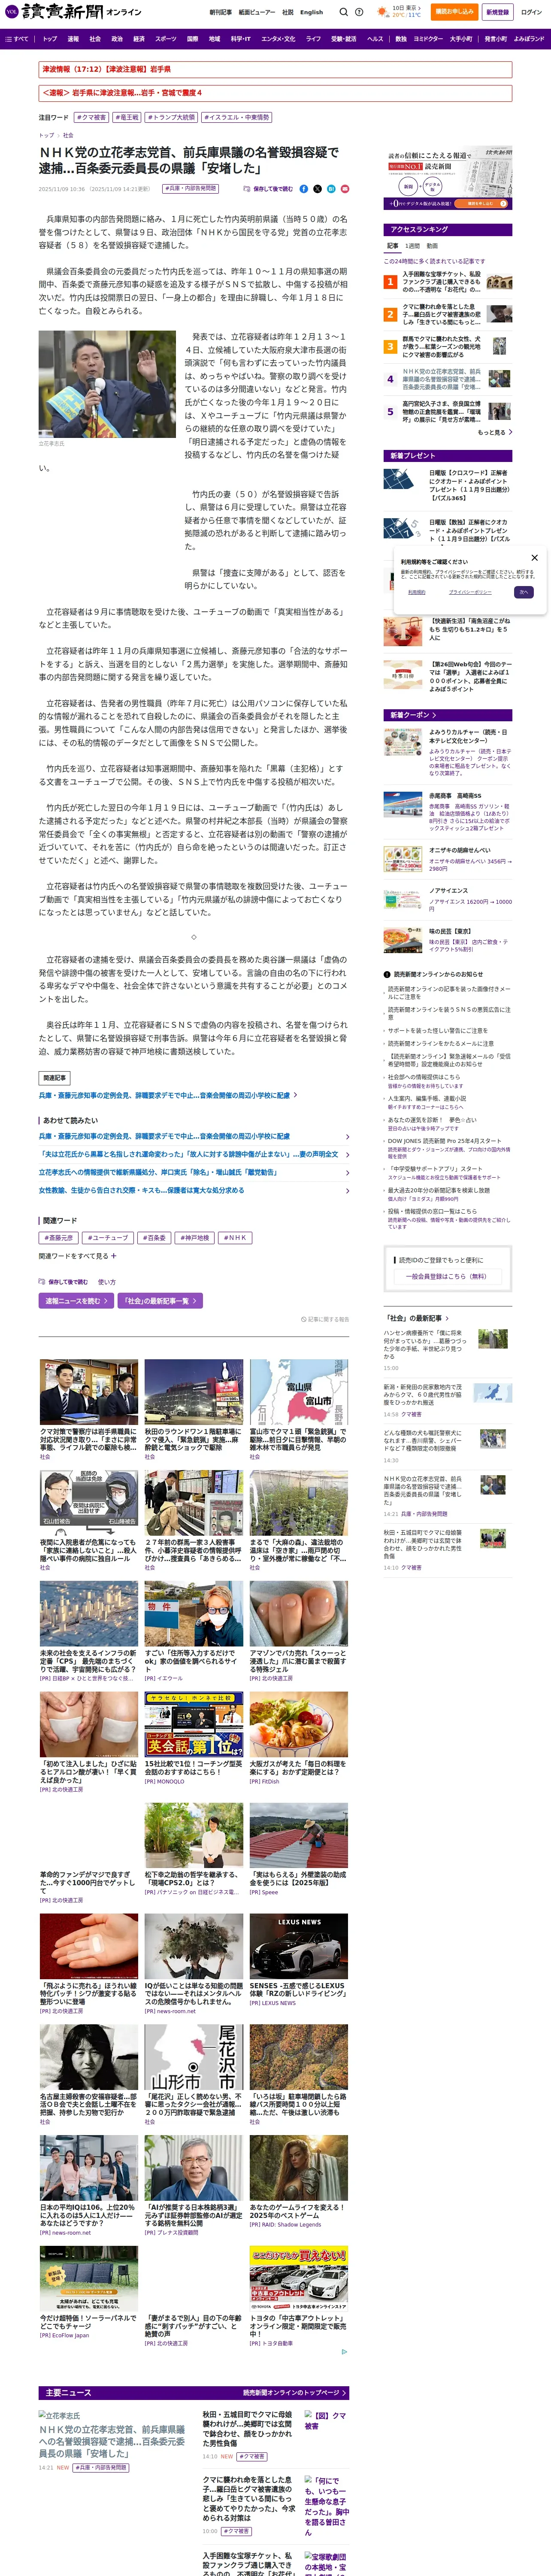The height and width of the screenshot is (2576, 551).
Task: Open 夫は立花氏から黒幕と名指しされ recommended article
Action: tap(193, 1154)
